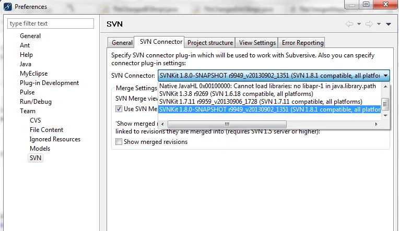Open File Content under Team
399x231 pixels.
click(x=46, y=130)
